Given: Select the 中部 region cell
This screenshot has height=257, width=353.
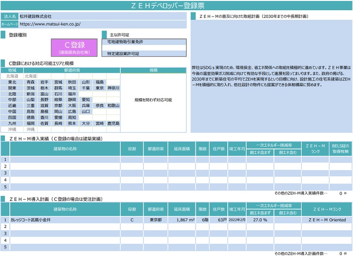Looking at the screenshot, I should [x=12, y=100].
